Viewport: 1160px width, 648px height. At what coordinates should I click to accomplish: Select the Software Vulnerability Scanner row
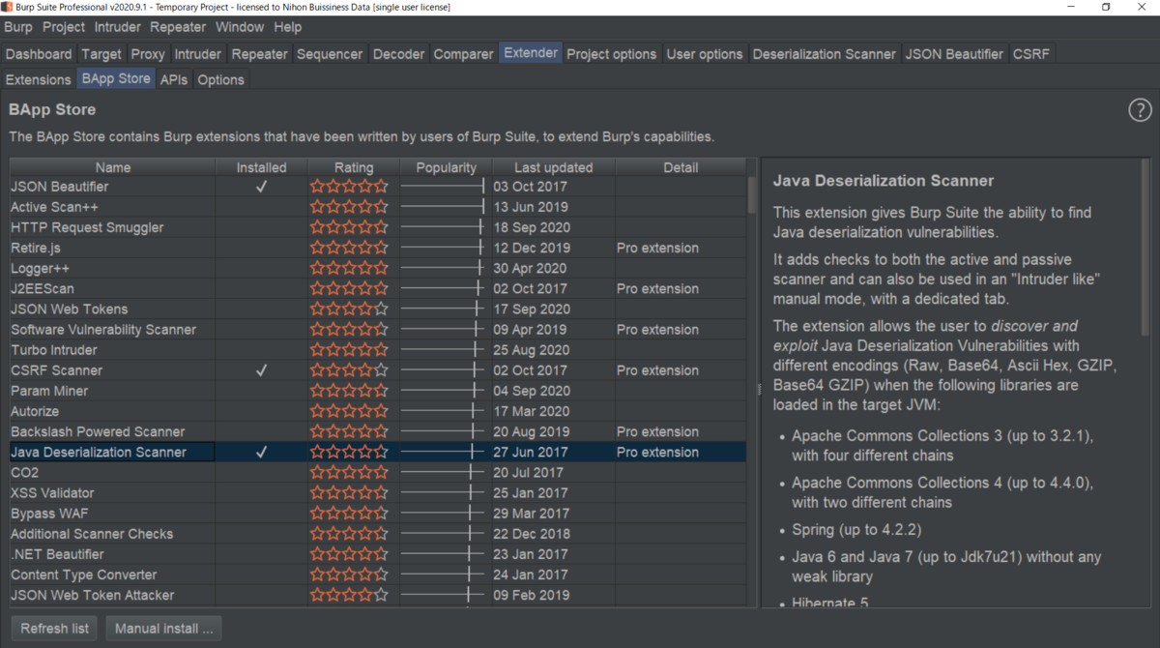point(378,330)
